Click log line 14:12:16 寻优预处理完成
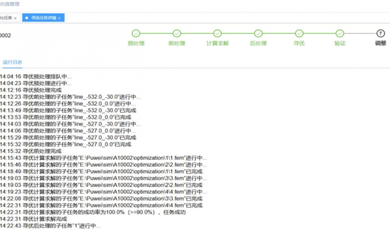The height and width of the screenshot is (229, 390). 31,90
